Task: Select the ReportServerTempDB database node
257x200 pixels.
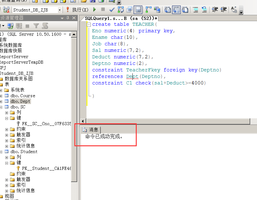Action: (21, 62)
